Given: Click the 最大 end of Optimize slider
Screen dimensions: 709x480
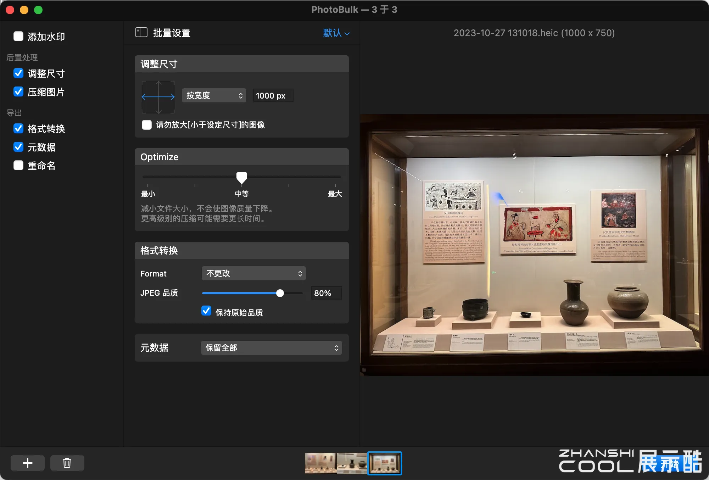Looking at the screenshot, I should tap(335, 194).
